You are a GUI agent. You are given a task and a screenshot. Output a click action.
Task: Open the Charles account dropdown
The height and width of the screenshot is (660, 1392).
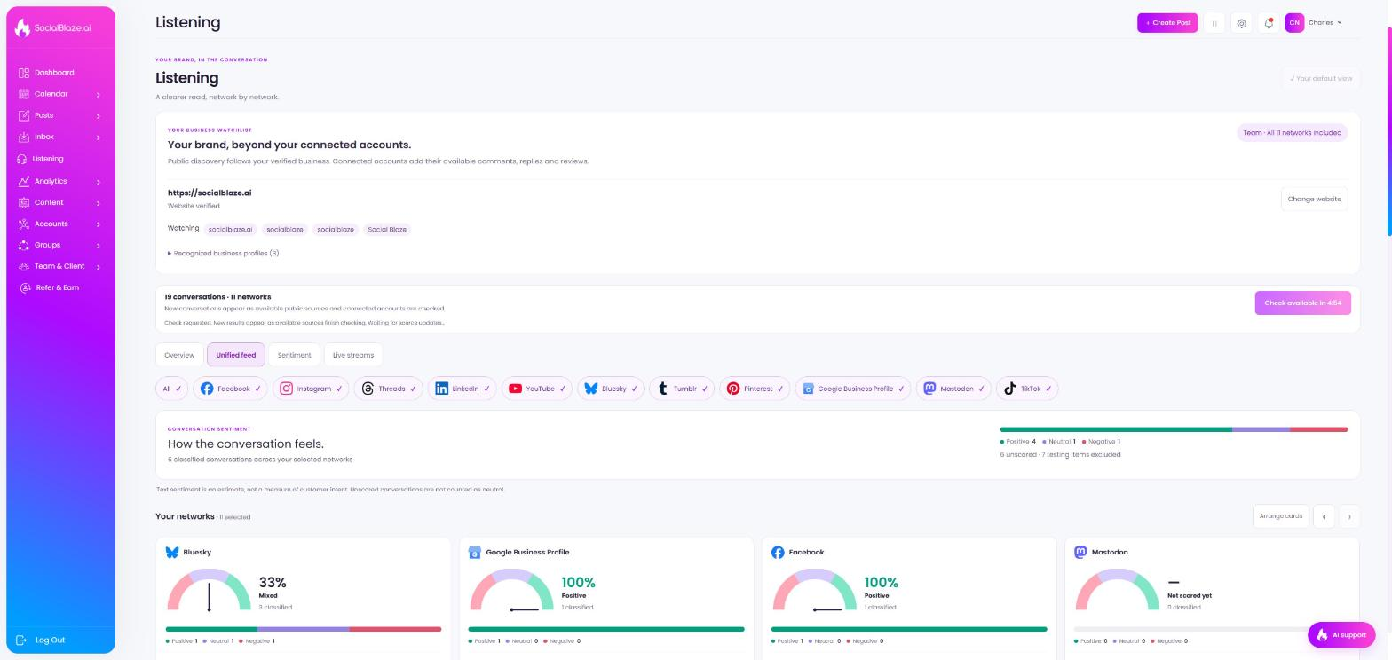click(1325, 23)
